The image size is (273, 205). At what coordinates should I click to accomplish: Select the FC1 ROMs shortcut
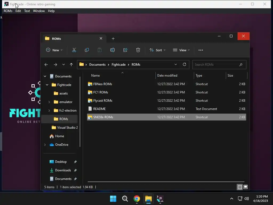(x=166, y=92)
